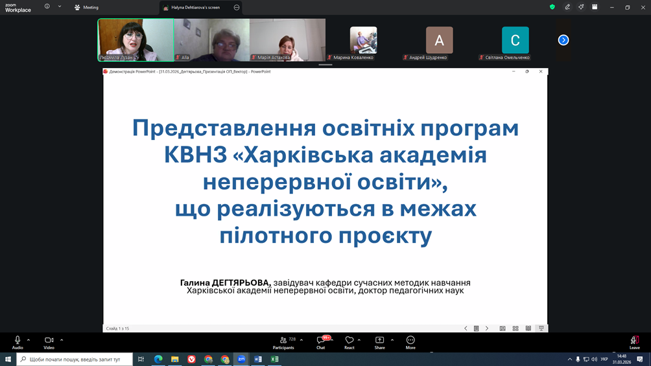Open the React emoji menu
Screen dimensions: 651x366
point(349,341)
